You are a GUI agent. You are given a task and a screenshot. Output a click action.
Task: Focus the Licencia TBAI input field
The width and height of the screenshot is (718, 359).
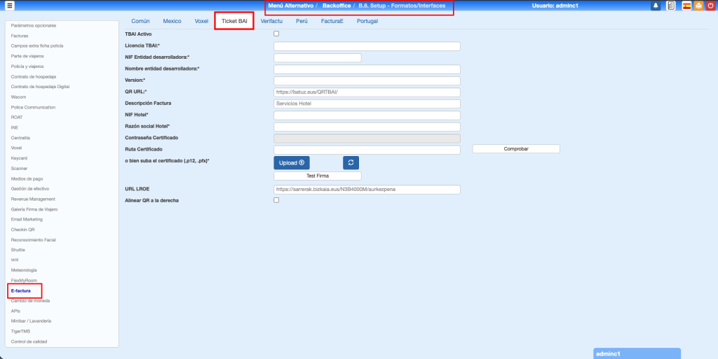click(367, 46)
